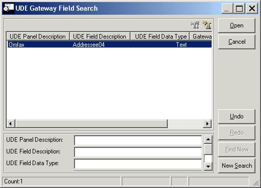The height and width of the screenshot is (188, 261).
Task: Click the Redo button
Action: point(237,133)
